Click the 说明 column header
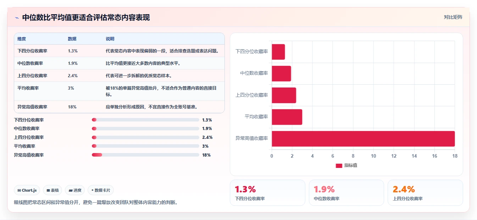The image size is (477, 220). pyautogui.click(x=110, y=39)
